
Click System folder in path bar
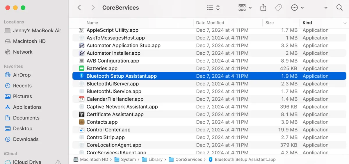128,159
